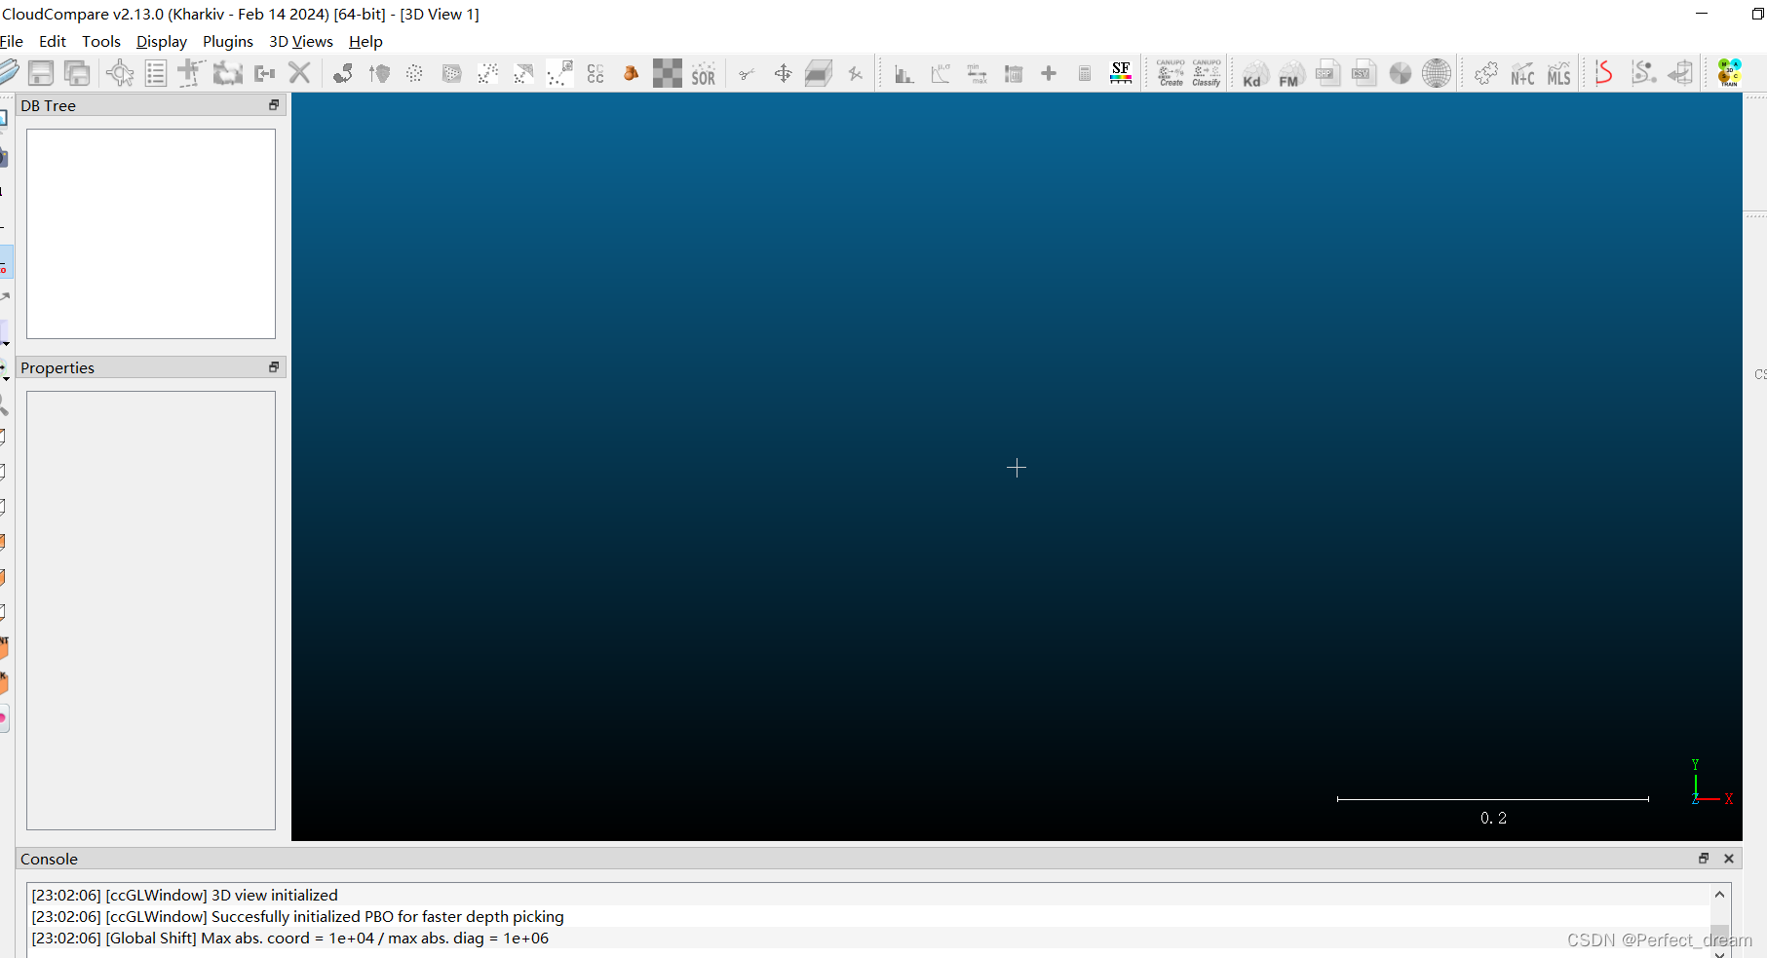Run the SOR filter tool
The width and height of the screenshot is (1767, 958).
click(x=704, y=74)
